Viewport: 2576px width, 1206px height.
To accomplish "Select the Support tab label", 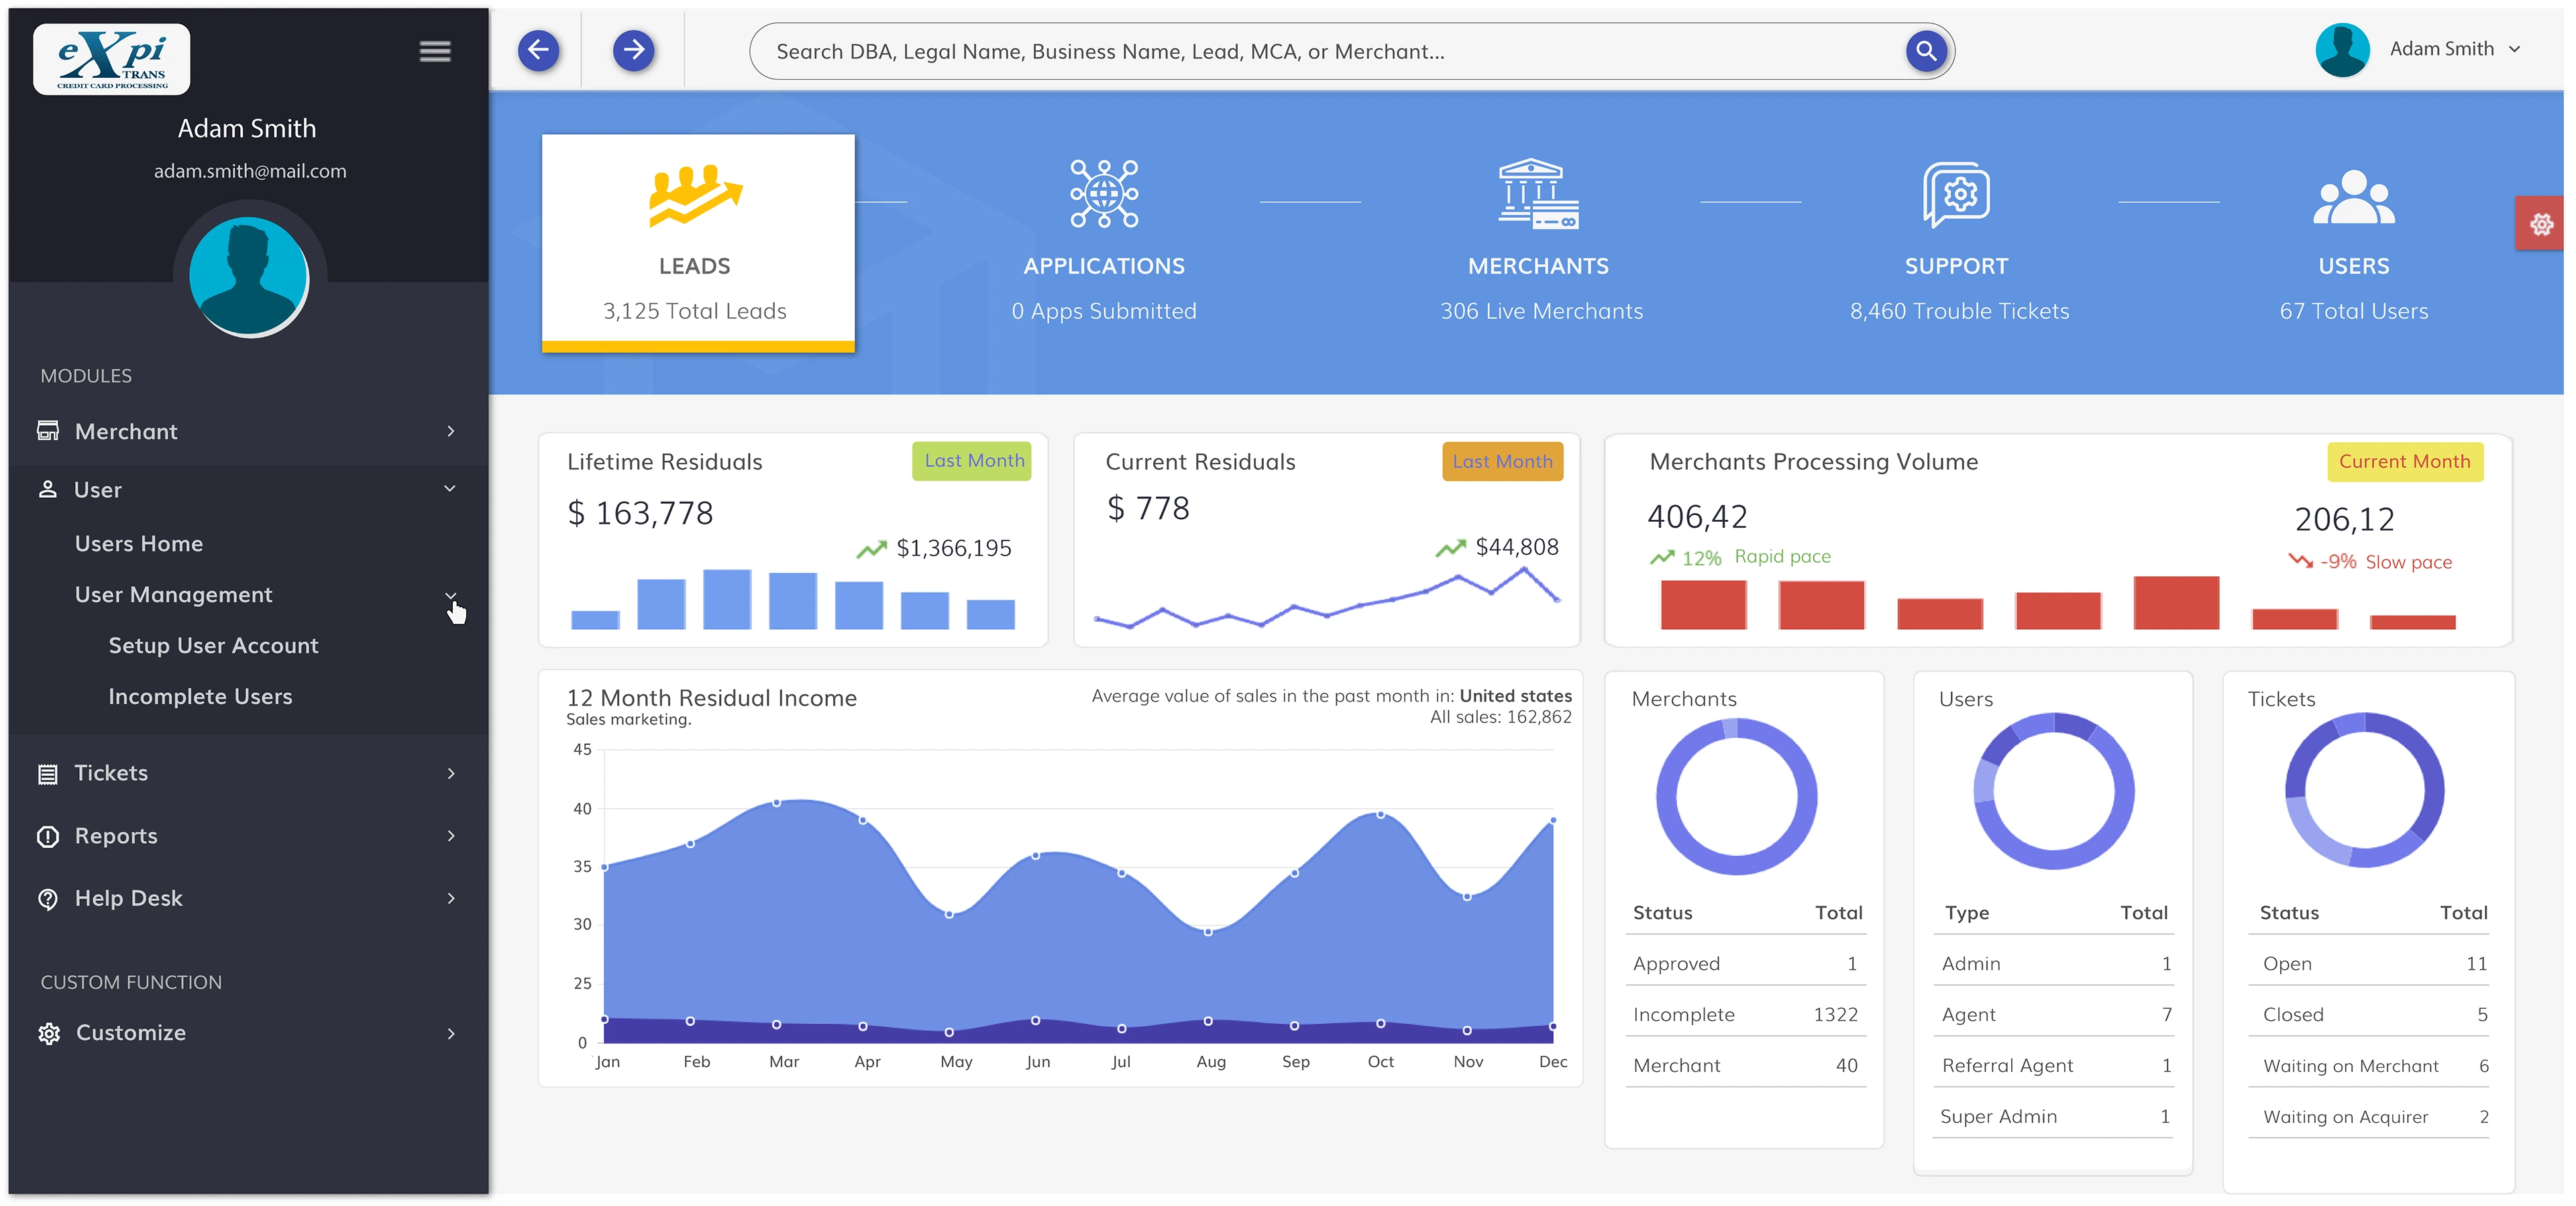I will tap(1956, 266).
